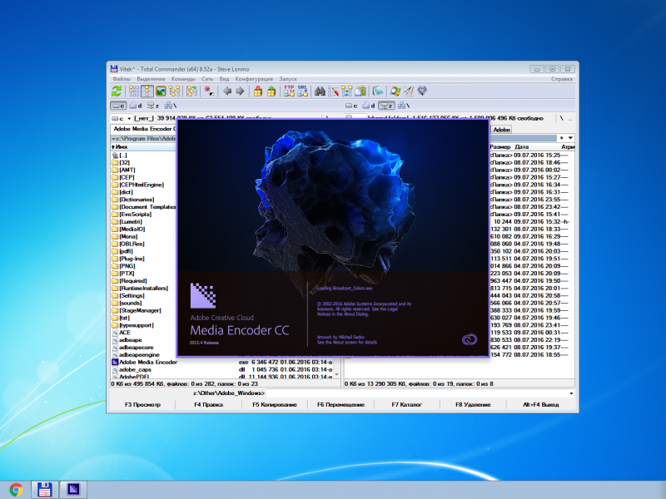The height and width of the screenshot is (499, 666).
Task: Click Total Commander floppy icon in taskbar
Action: pyautogui.click(x=45, y=490)
